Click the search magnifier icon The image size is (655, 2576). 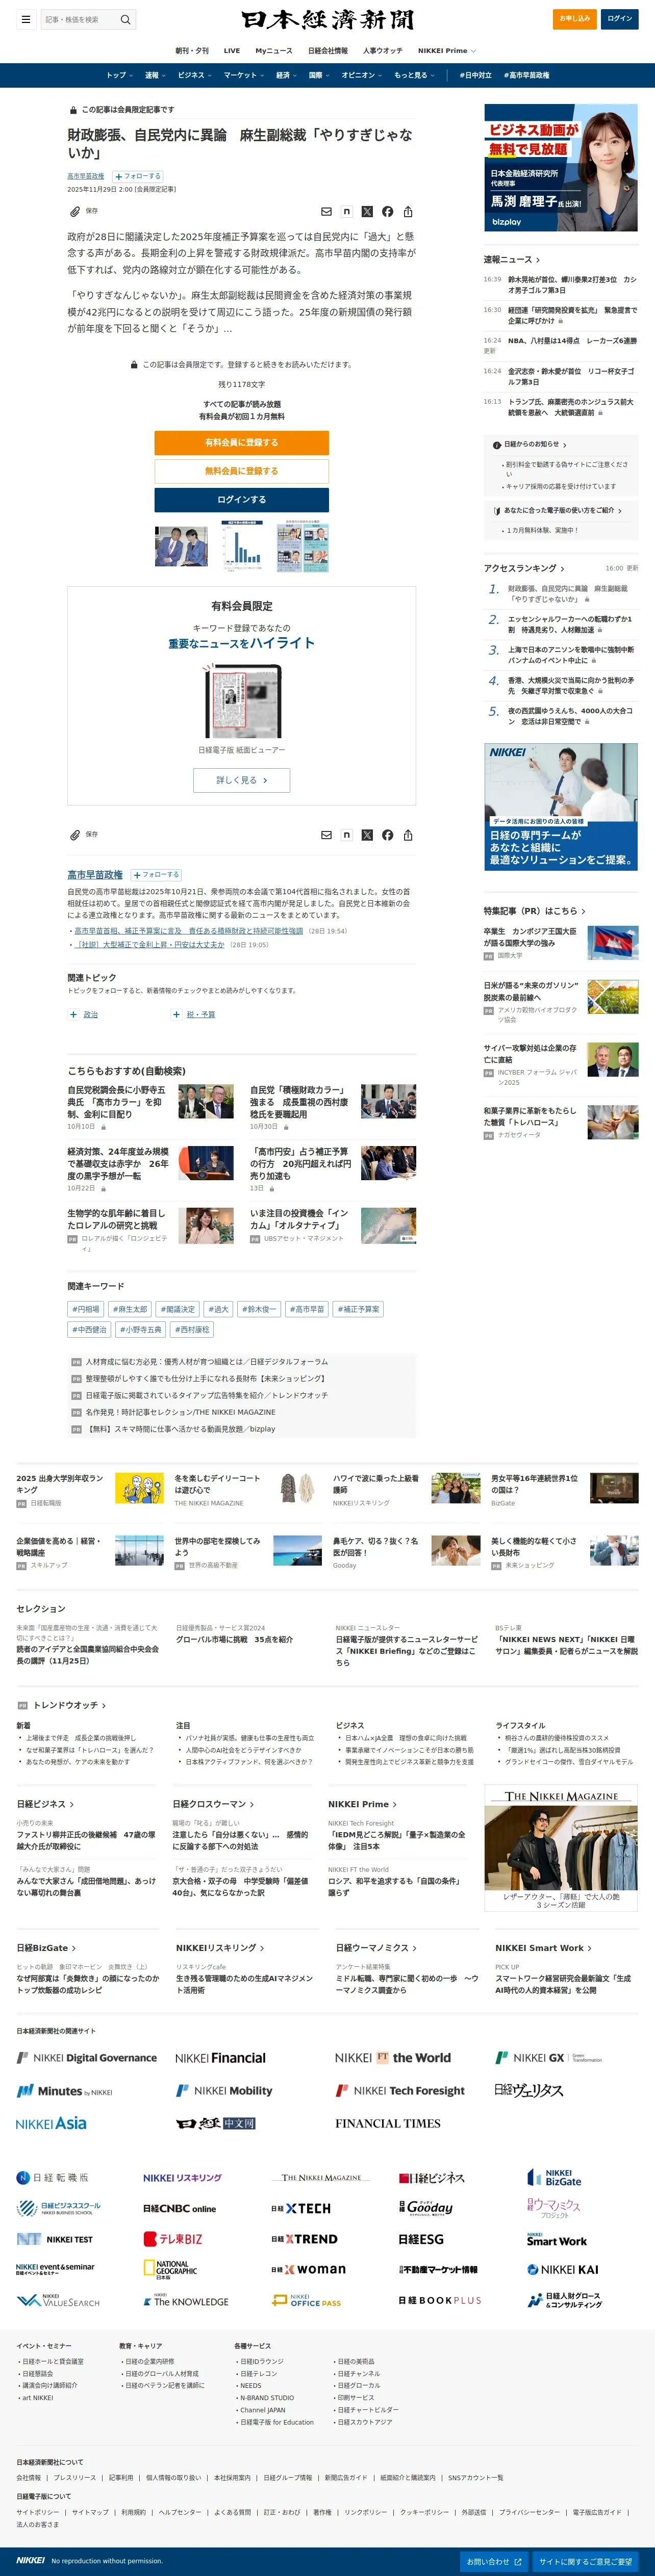(125, 19)
